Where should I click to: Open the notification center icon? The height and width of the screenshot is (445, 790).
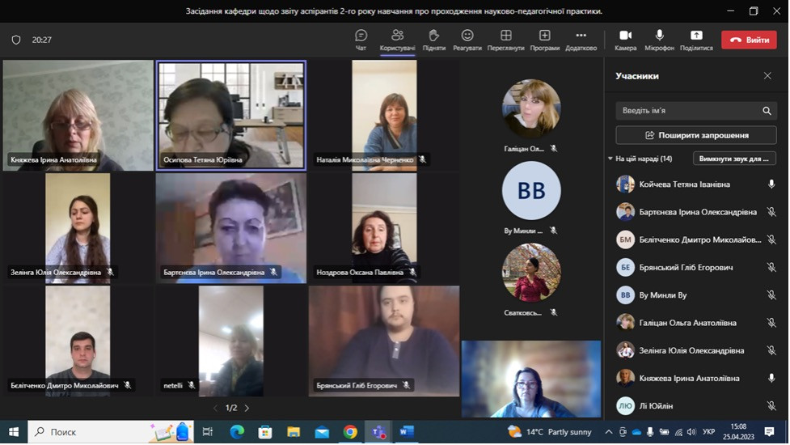tap(769, 432)
